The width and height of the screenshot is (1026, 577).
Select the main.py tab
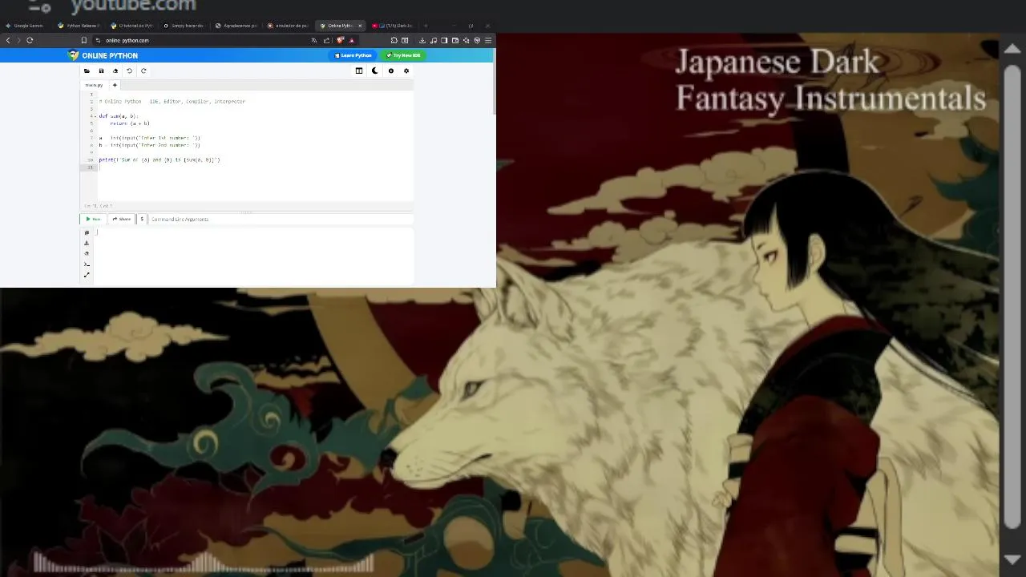click(94, 85)
